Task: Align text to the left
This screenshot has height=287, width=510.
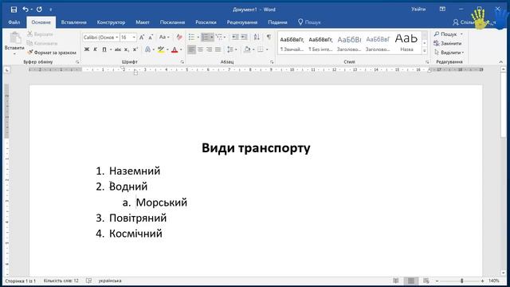Action: (191, 49)
